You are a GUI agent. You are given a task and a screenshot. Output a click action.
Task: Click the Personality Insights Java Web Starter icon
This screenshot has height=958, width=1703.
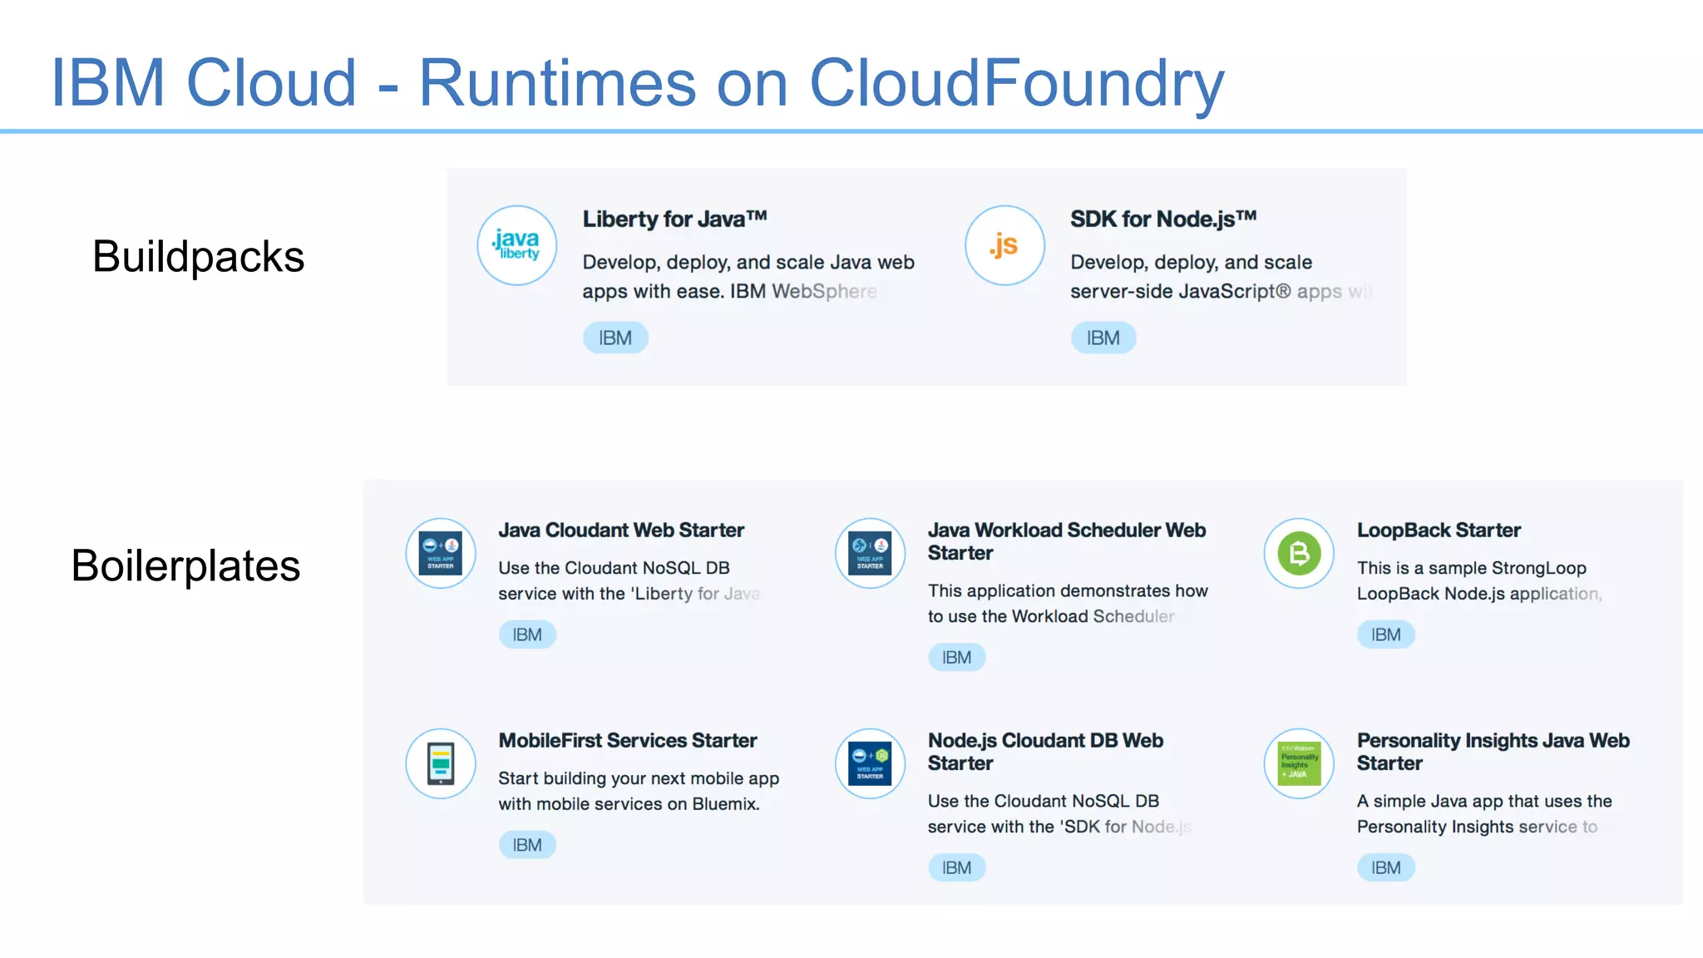click(x=1299, y=763)
